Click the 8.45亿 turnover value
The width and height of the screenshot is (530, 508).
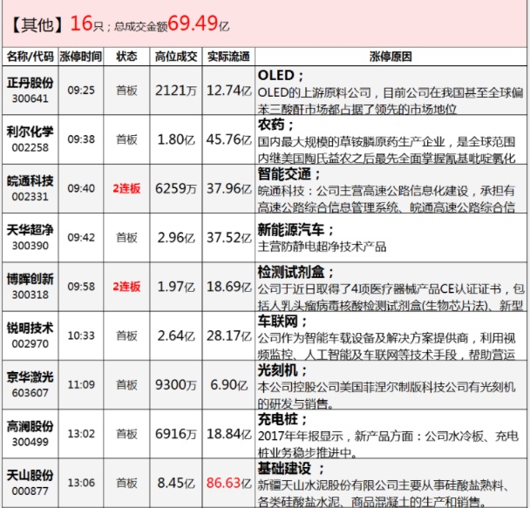(176, 483)
